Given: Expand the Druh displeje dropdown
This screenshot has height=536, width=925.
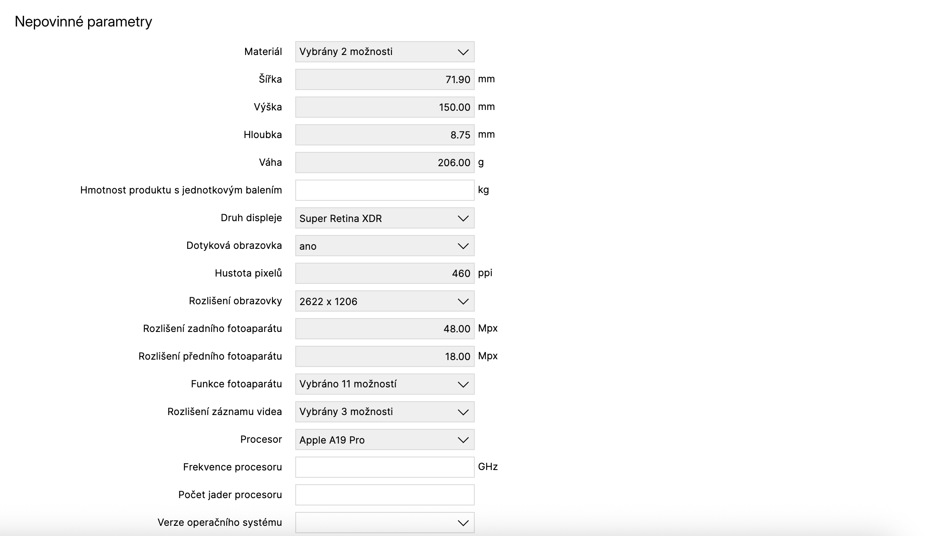Looking at the screenshot, I should click(x=384, y=218).
